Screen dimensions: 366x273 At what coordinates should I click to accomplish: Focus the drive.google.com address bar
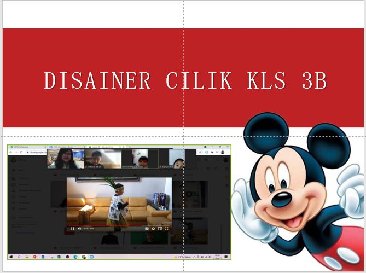(37, 152)
